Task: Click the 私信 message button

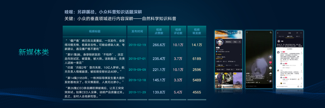Action: [235, 42]
